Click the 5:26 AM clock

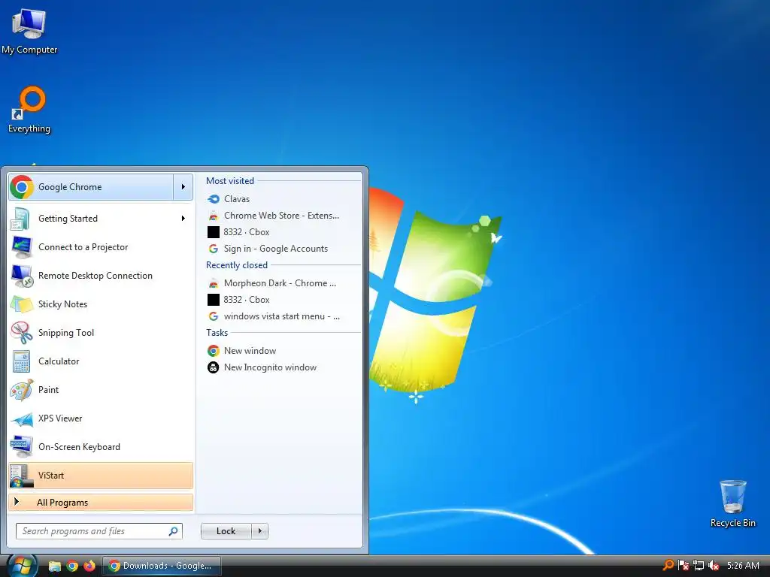click(743, 565)
